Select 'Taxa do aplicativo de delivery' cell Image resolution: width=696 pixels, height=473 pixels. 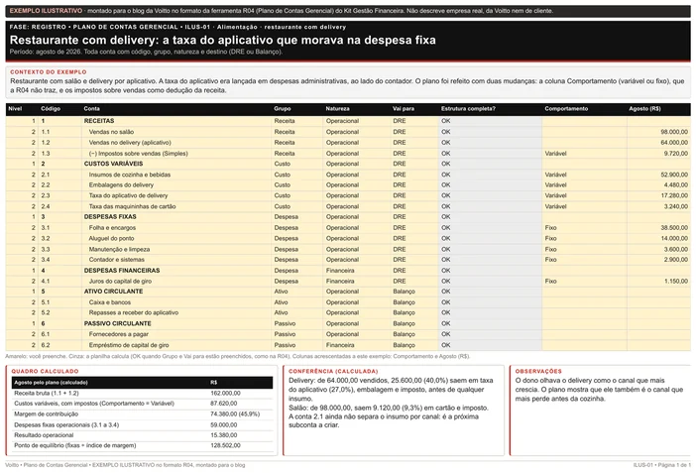pyautogui.click(x=128, y=196)
